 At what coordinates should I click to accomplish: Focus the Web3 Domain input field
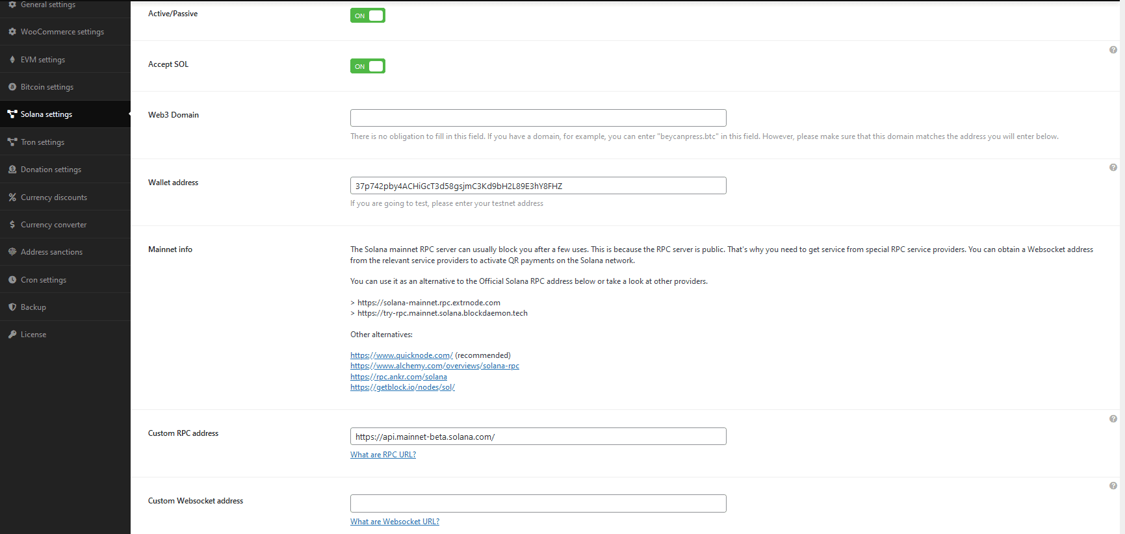point(538,118)
